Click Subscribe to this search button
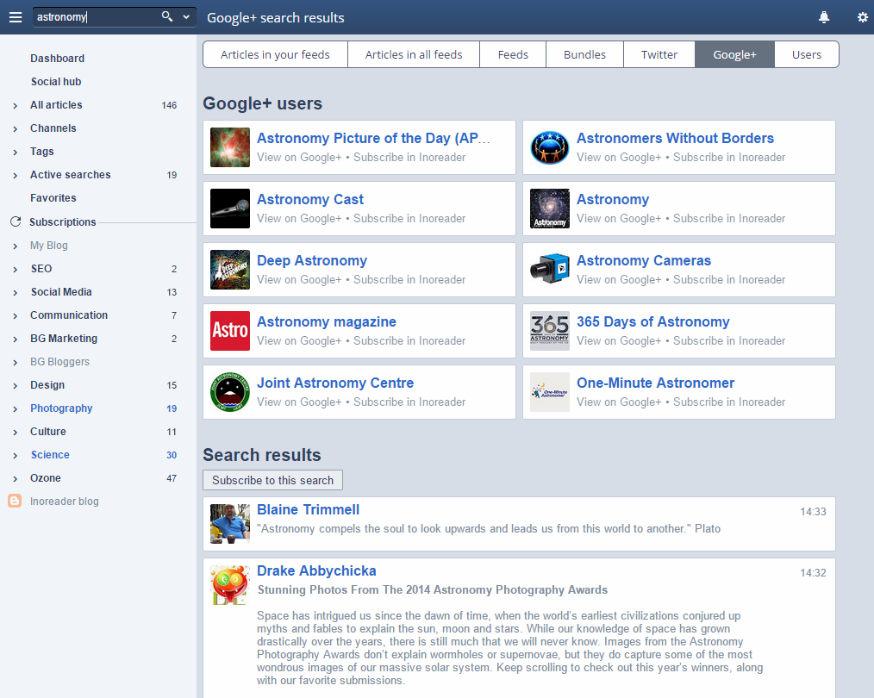Screen dimensions: 874x698 tap(272, 480)
